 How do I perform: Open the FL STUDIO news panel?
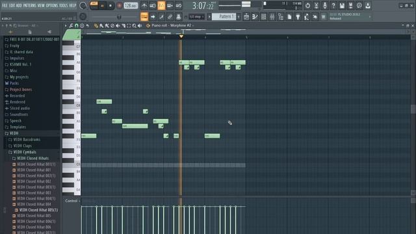(350, 16)
